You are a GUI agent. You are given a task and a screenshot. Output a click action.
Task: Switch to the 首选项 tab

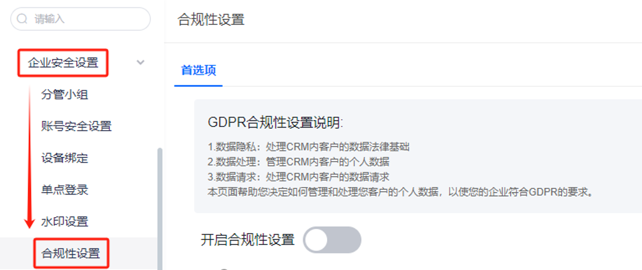pyautogui.click(x=198, y=70)
